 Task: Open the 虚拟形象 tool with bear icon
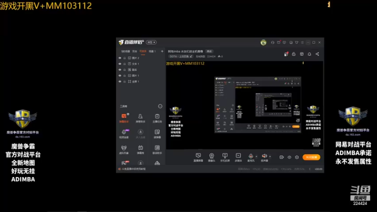[124, 149]
